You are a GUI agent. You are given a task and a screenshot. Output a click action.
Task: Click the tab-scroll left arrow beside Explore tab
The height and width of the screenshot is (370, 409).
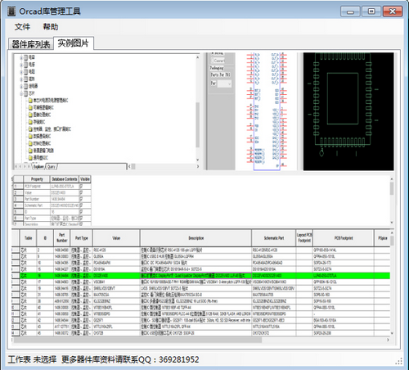tap(20, 166)
